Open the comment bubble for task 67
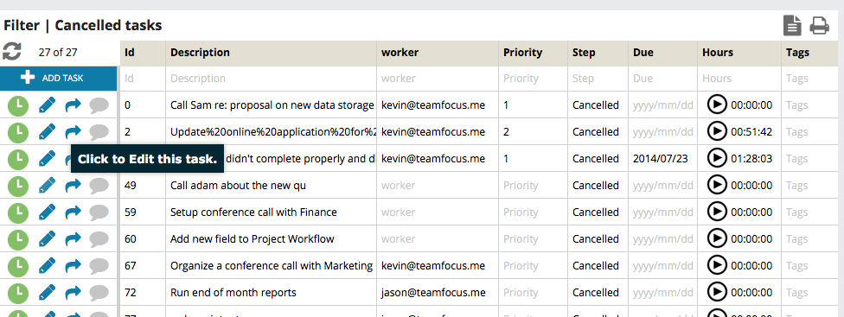Screen dimensions: 844x317 [x=99, y=266]
